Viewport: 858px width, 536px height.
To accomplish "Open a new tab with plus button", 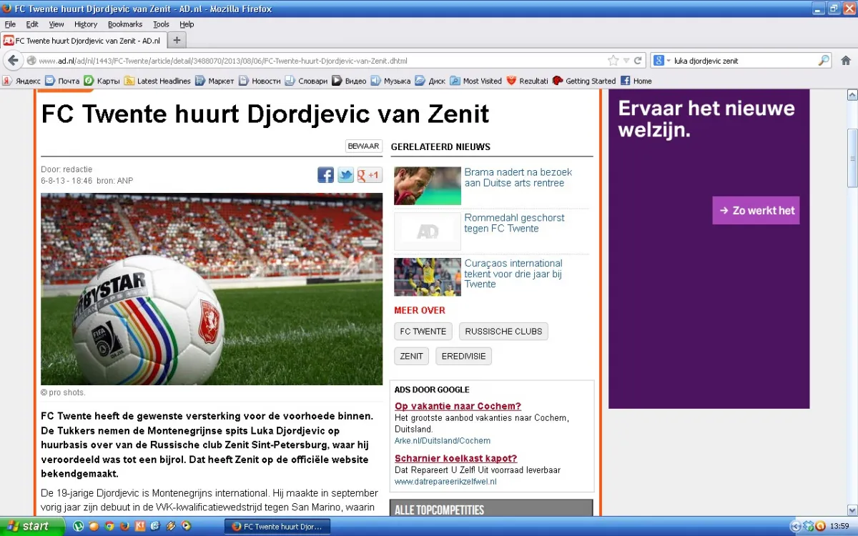I will coord(177,40).
